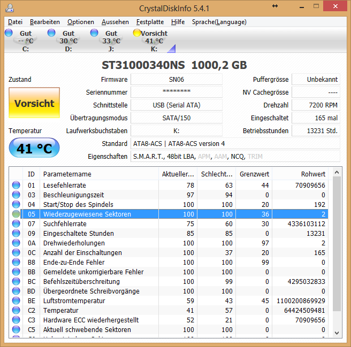Select drive K: yellow Vorsicht orb

click(x=137, y=33)
